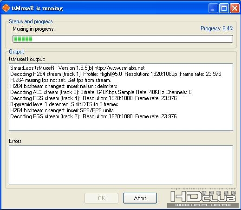Select the 'Decoding PGS stream (track 2)' line
The image size is (241, 210).
[93, 116]
